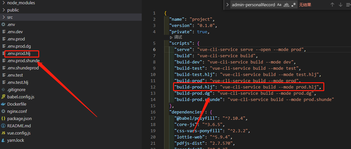Click the "build" script on line 7
The height and width of the screenshot is (149, 351).
216,56
